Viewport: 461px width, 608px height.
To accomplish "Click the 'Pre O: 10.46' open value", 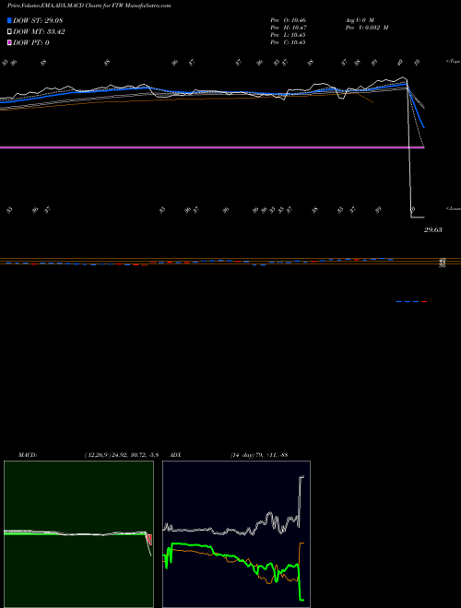I will (288, 19).
